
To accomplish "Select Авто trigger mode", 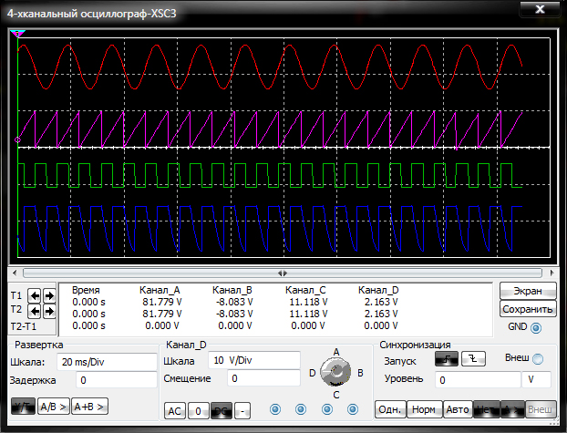I will click(x=458, y=409).
